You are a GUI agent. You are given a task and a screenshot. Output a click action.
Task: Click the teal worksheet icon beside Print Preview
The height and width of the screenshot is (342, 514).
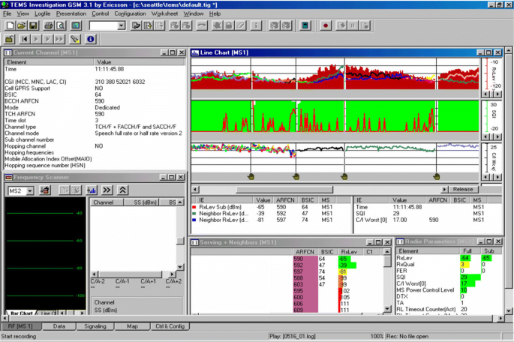76,25
